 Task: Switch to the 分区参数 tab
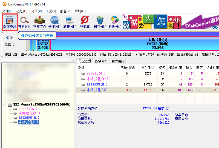point(85,61)
